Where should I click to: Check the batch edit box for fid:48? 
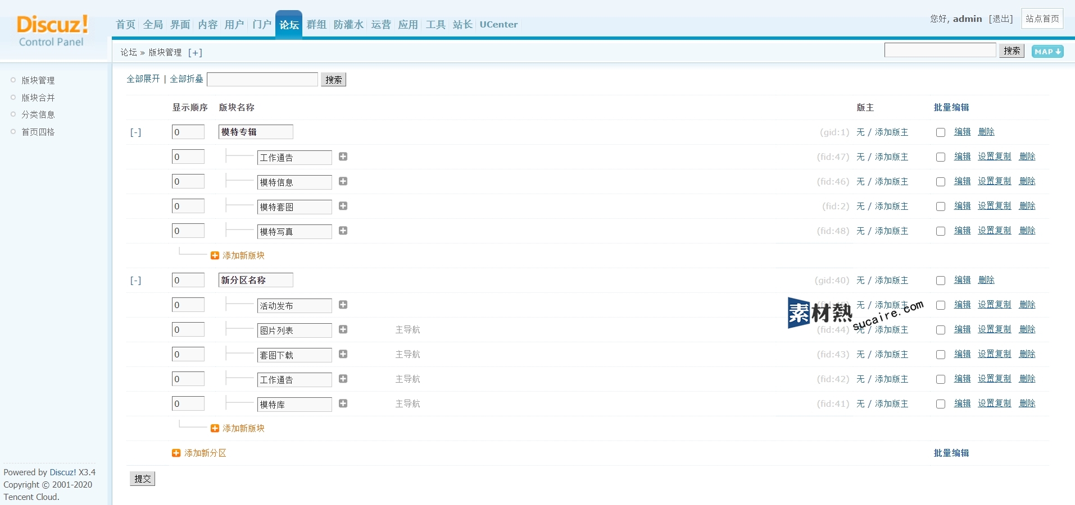pyautogui.click(x=941, y=231)
